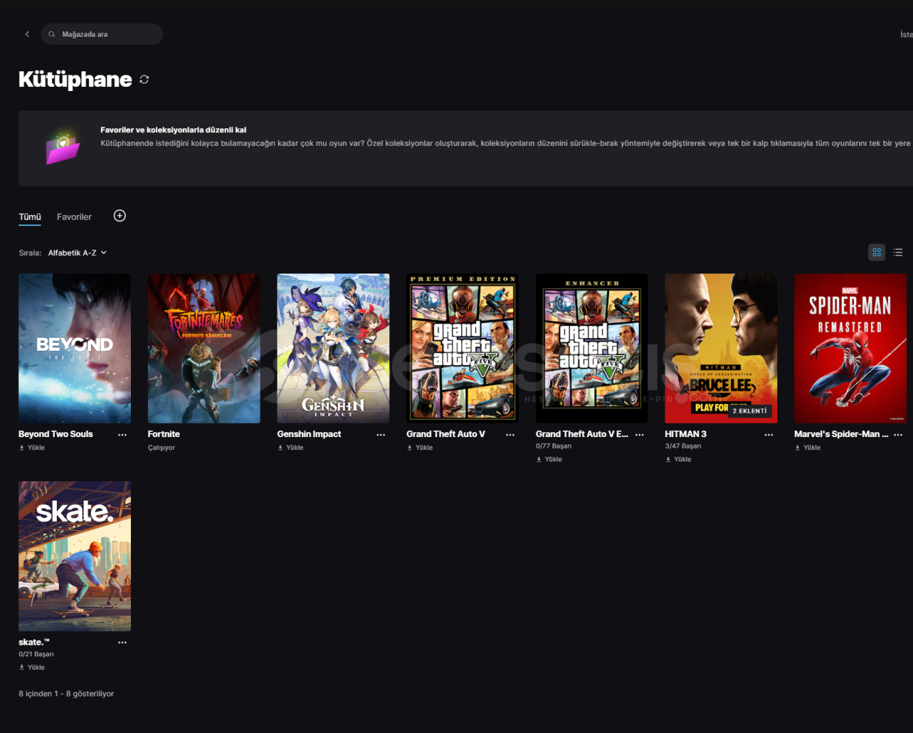Switch to grid view layout

click(876, 252)
